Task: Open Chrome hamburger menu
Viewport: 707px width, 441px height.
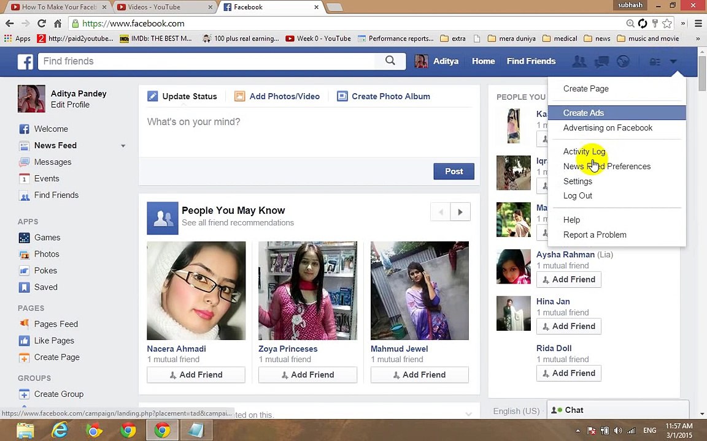Action: (x=698, y=23)
